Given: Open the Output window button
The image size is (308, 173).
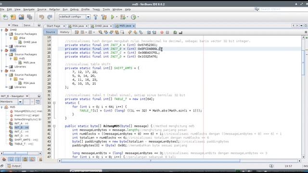Looking at the screenshot, I should tap(14, 166).
